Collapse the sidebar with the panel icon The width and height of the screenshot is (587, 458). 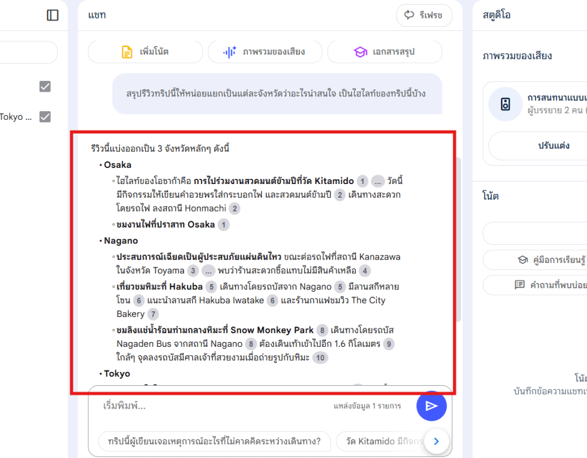pos(53,15)
